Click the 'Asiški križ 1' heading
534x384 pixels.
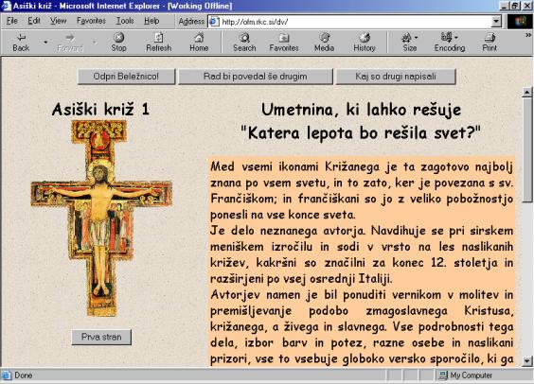pyautogui.click(x=100, y=110)
